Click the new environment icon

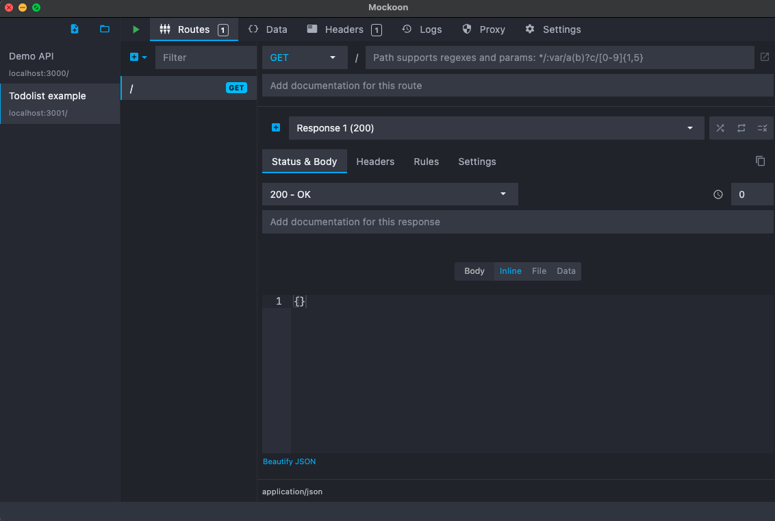coord(75,29)
